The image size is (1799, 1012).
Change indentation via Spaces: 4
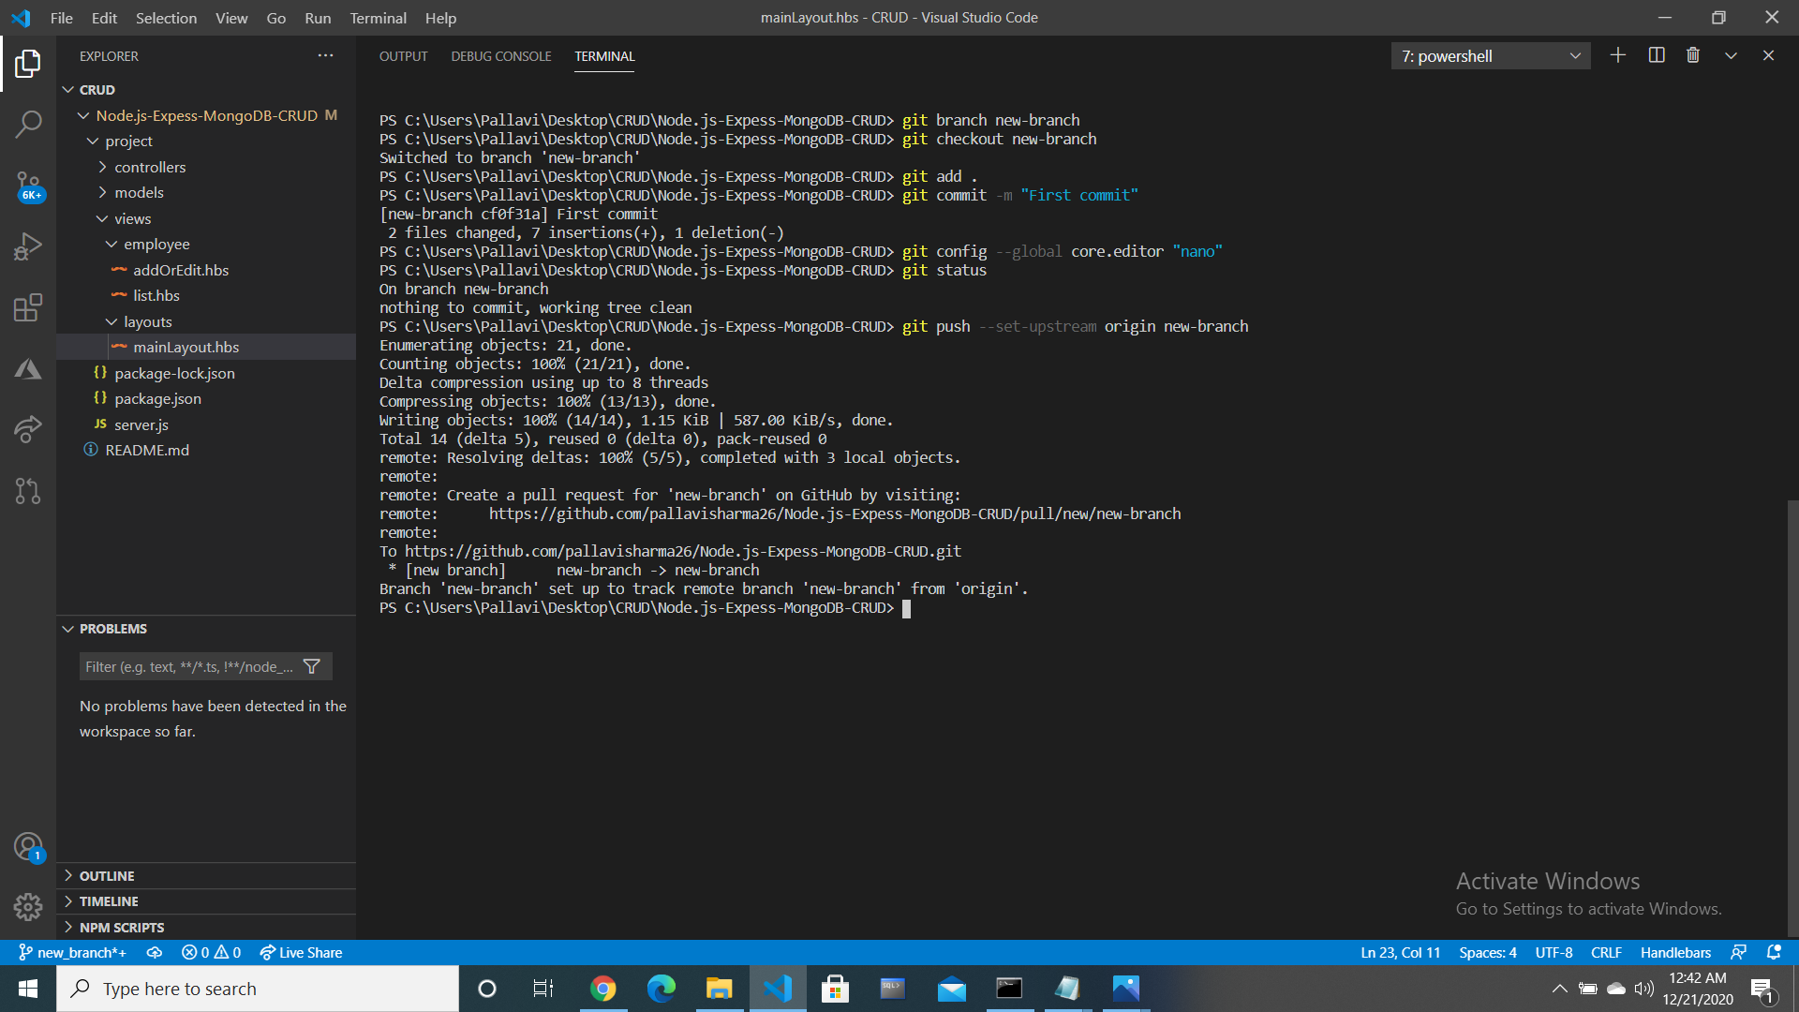[x=1487, y=952]
